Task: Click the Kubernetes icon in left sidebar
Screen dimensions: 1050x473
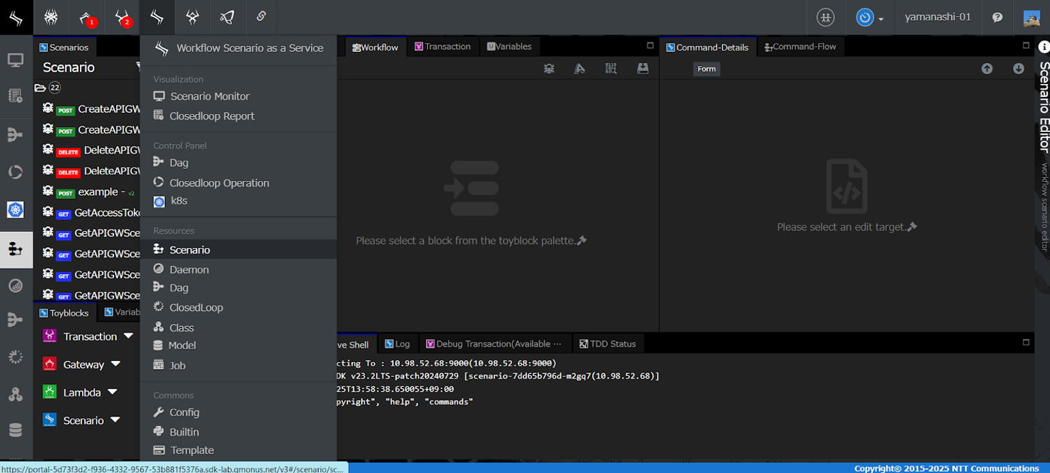Action: coord(16,210)
